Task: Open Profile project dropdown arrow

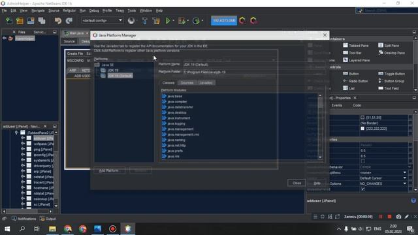Action: [x=202, y=21]
